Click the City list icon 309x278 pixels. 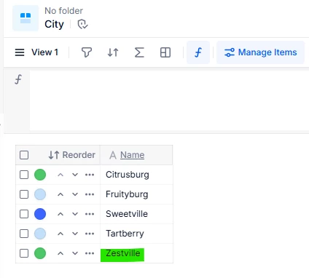pyautogui.click(x=26, y=18)
